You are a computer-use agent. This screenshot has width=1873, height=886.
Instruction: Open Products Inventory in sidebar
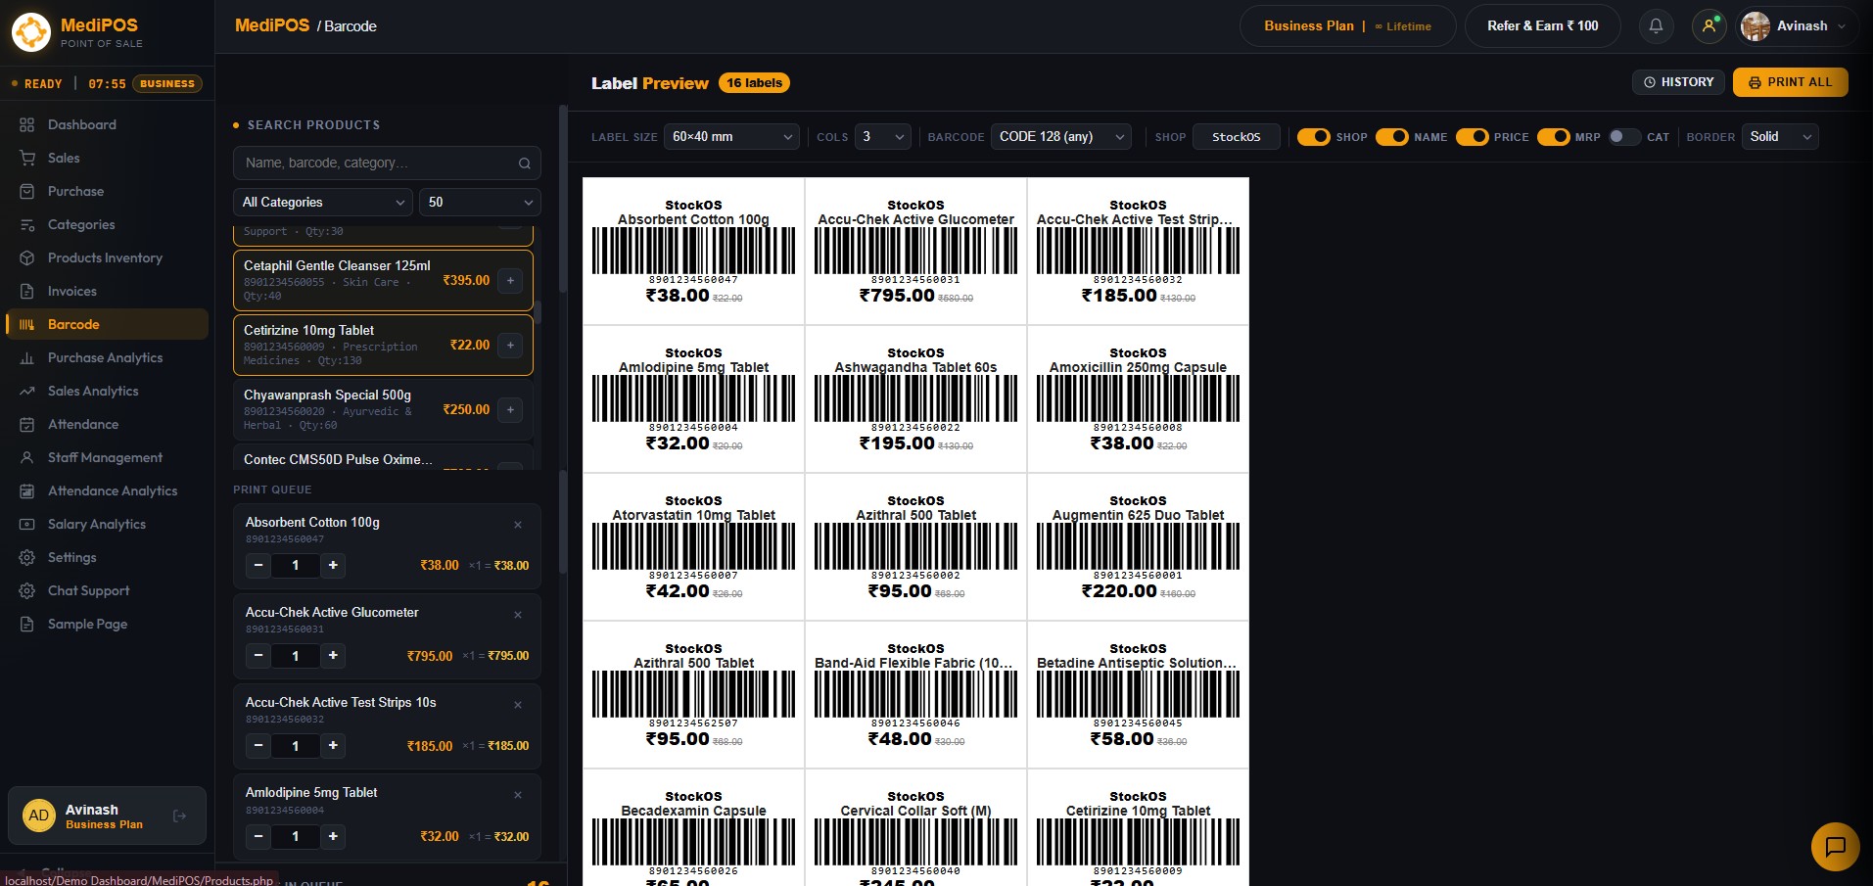(x=108, y=257)
